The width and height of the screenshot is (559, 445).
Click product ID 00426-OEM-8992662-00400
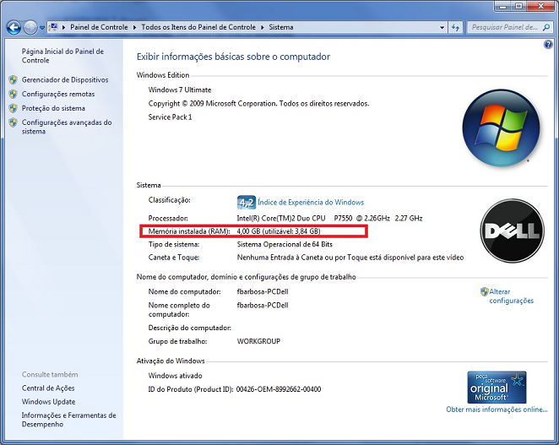point(279,389)
